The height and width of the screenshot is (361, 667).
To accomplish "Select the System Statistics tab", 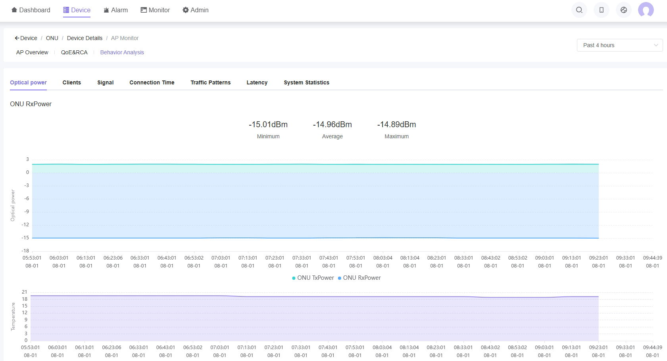I will click(306, 82).
